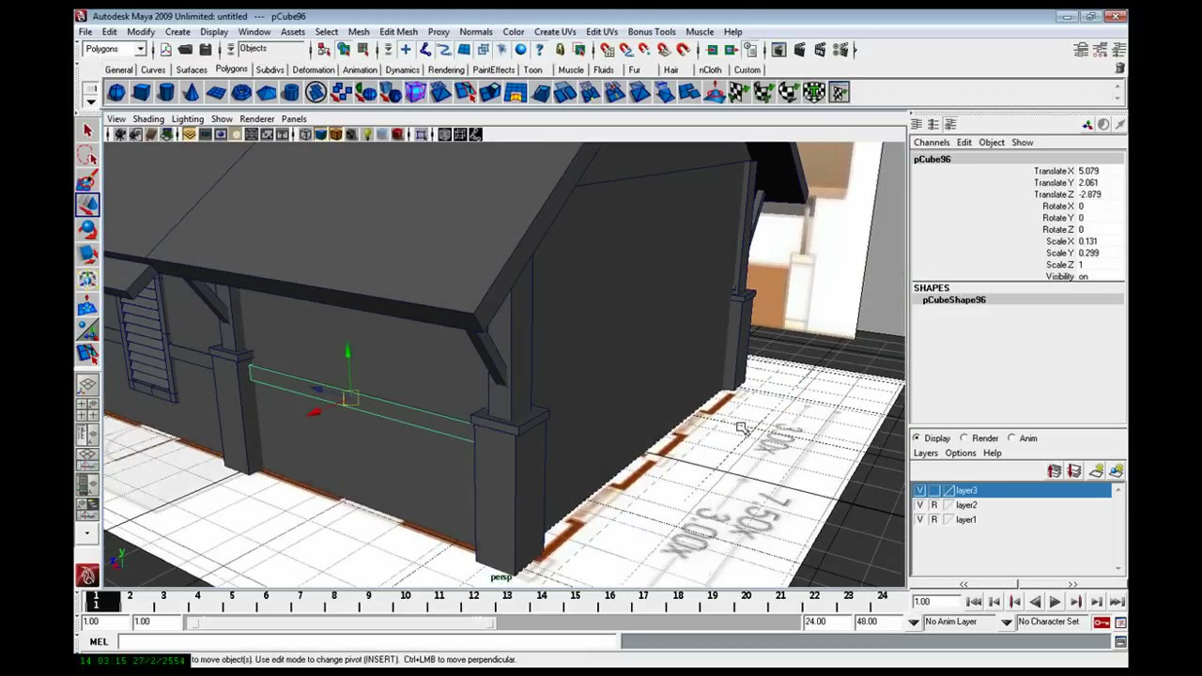The width and height of the screenshot is (1202, 676).
Task: Activate the Move tool in toolbox
Action: pos(87,205)
